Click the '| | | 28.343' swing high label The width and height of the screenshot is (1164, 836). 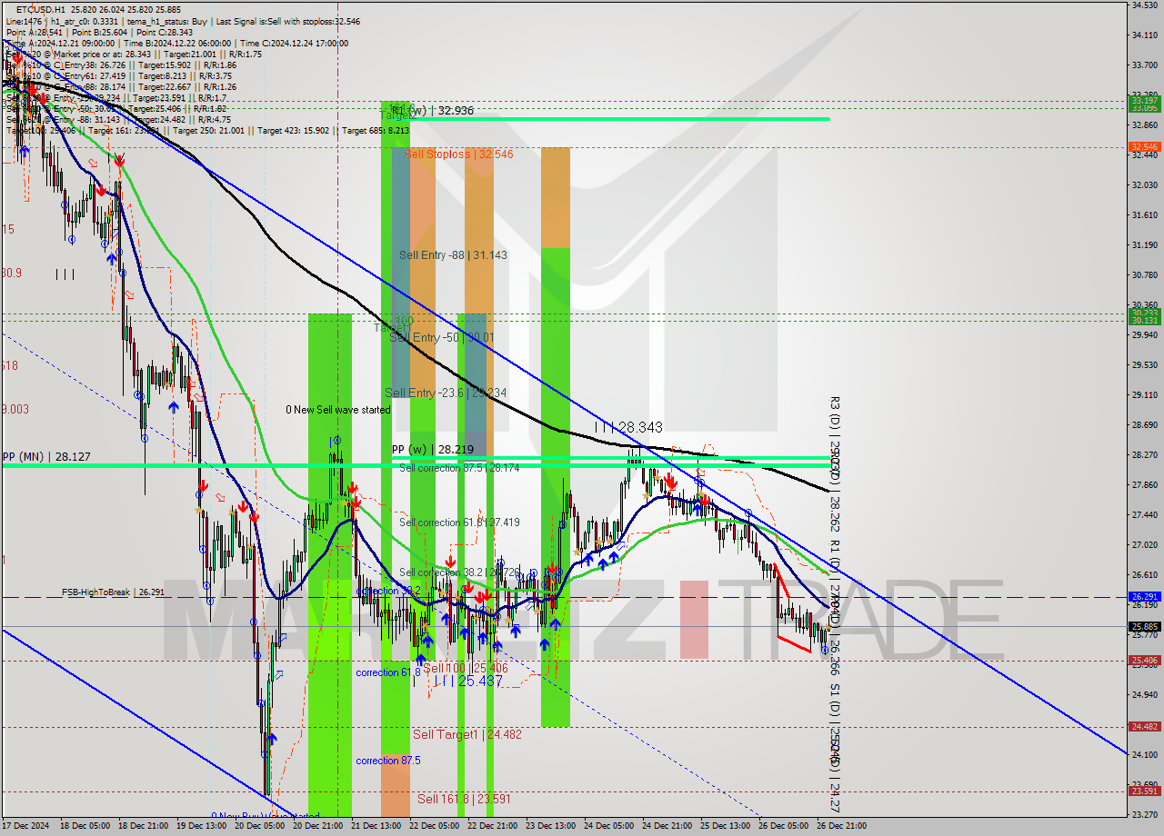click(627, 426)
